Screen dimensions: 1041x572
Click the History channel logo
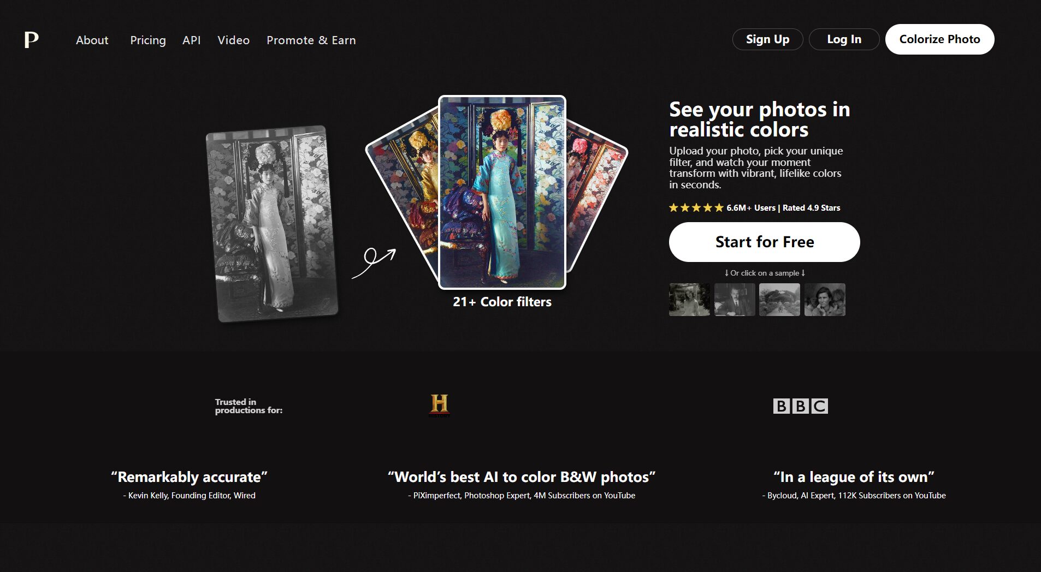coord(439,405)
